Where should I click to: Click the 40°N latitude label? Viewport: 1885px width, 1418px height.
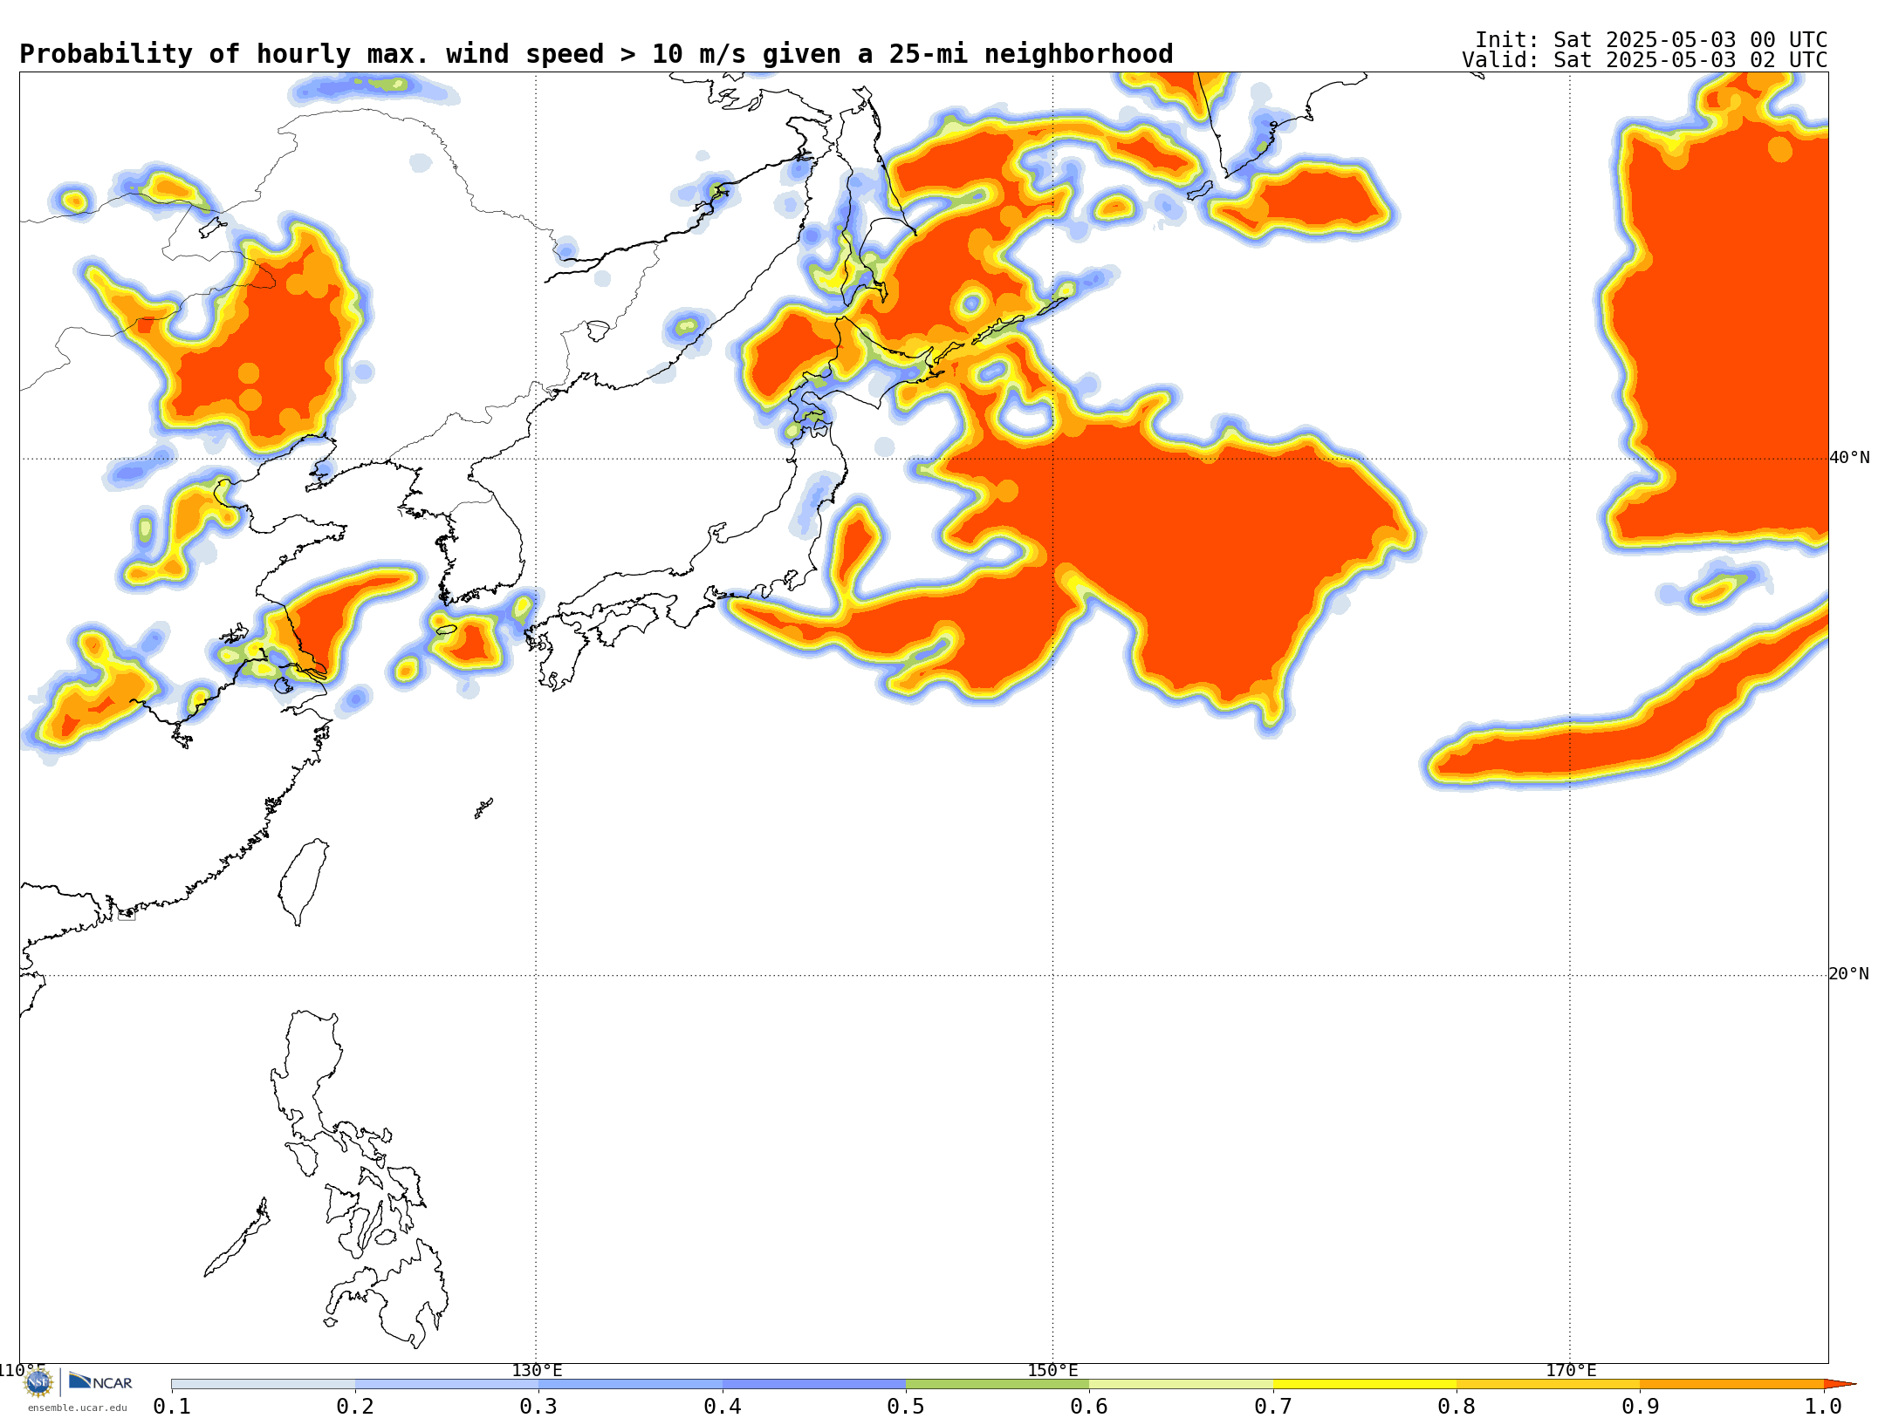point(1849,458)
